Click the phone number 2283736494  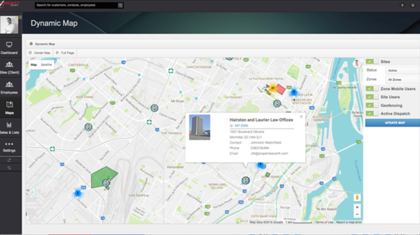[260, 148]
